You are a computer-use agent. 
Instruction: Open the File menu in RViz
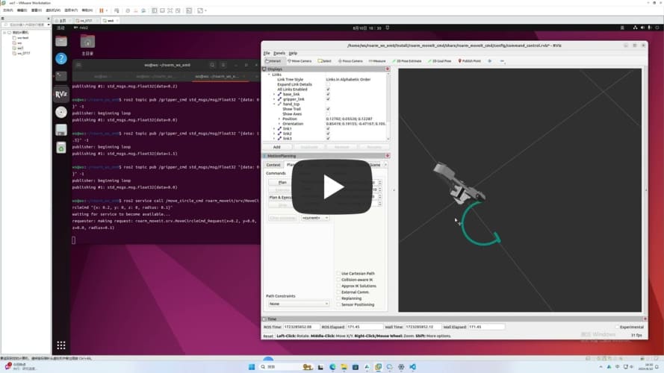(x=267, y=53)
